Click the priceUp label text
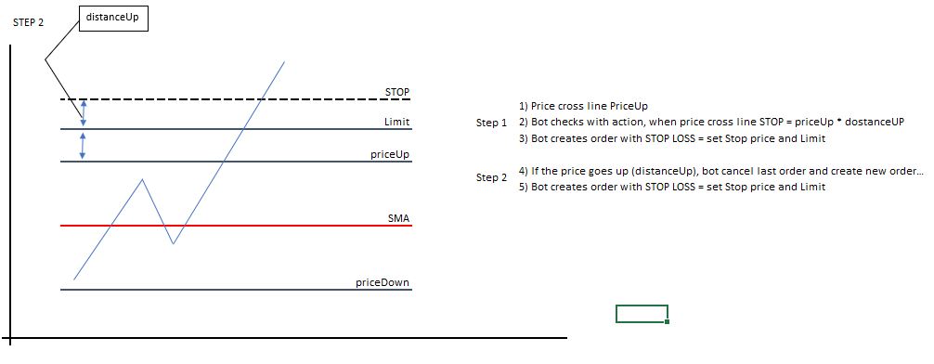934x364 pixels. coord(390,154)
